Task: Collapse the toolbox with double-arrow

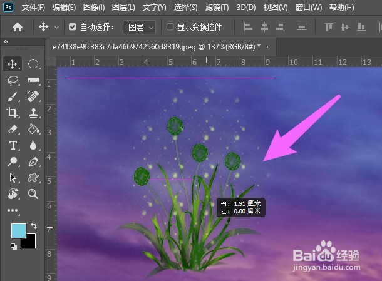Action: 6,42
